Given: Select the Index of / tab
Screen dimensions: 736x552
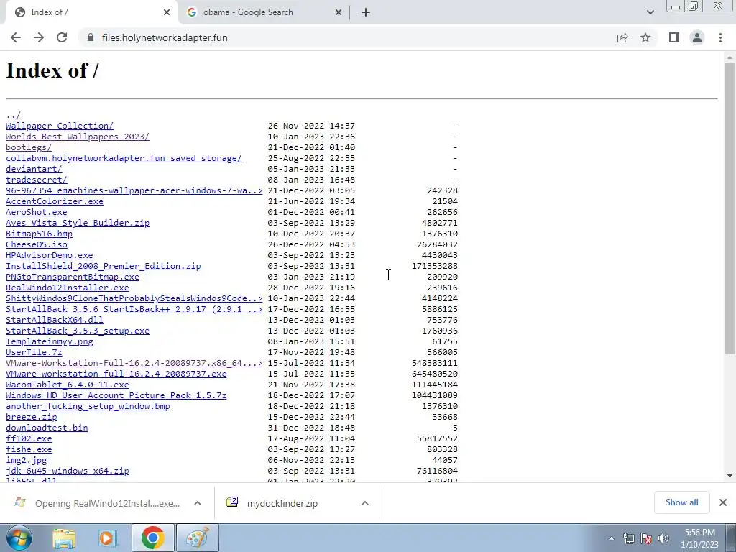Looking at the screenshot, I should tap(91, 12).
